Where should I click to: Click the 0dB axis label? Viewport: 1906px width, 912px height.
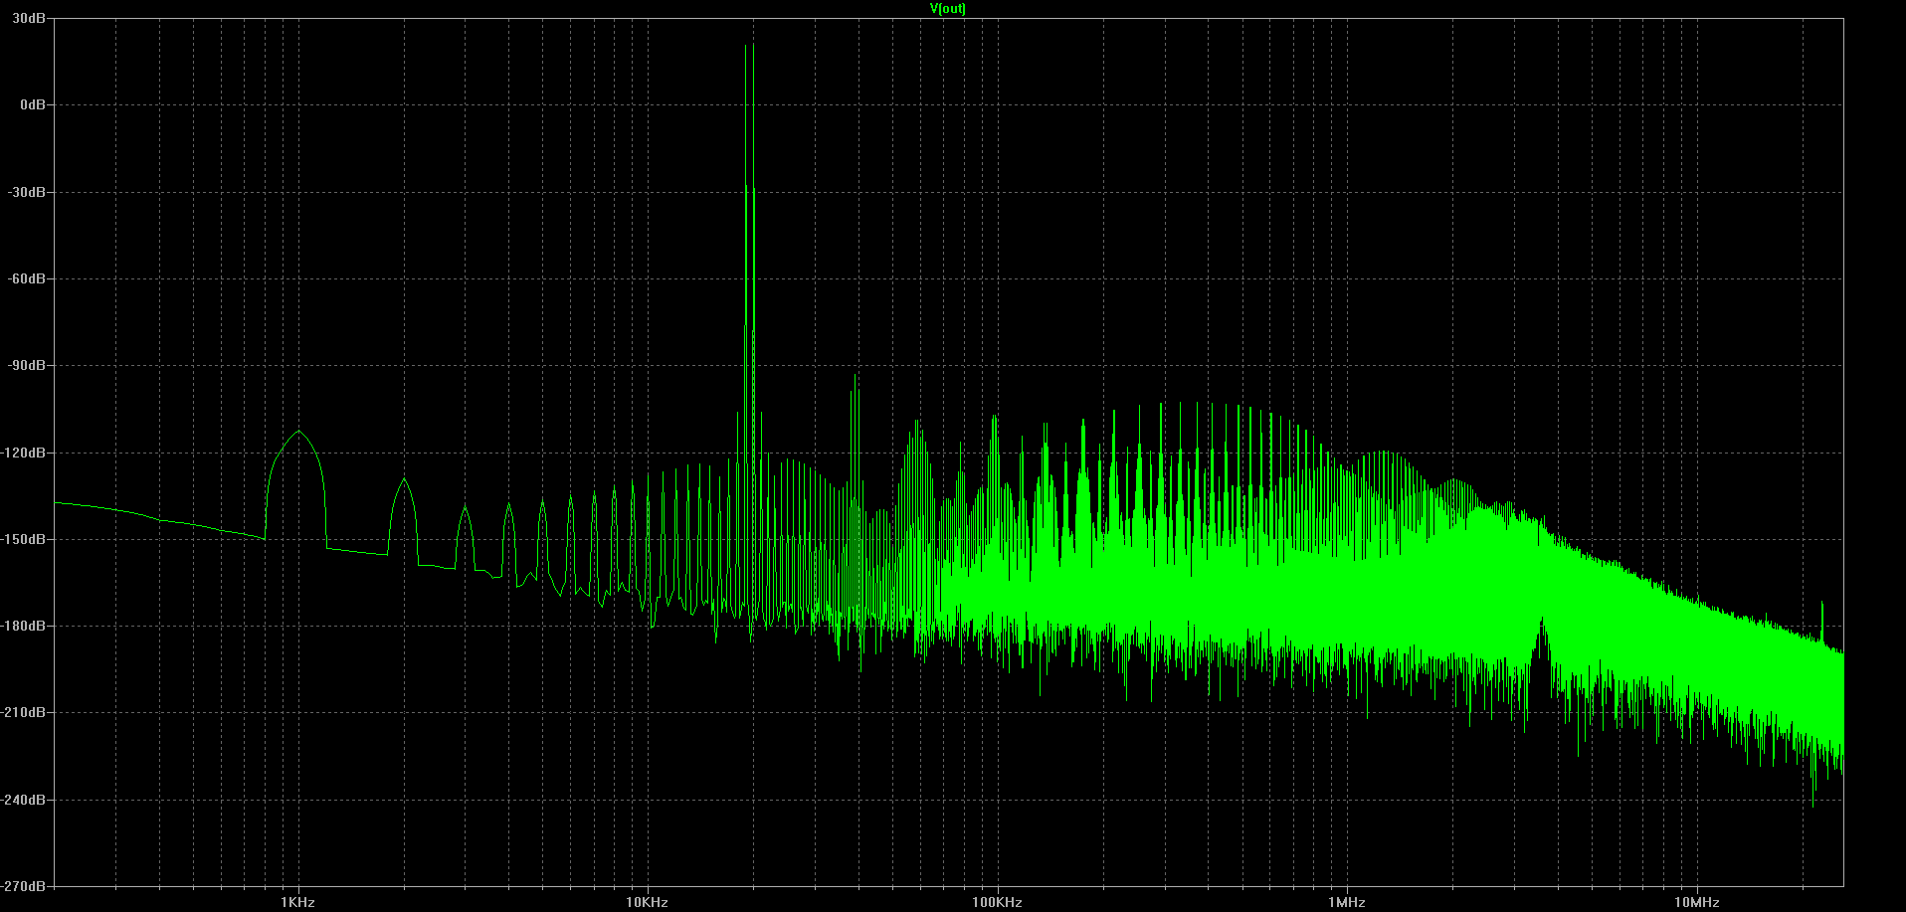pos(33,104)
